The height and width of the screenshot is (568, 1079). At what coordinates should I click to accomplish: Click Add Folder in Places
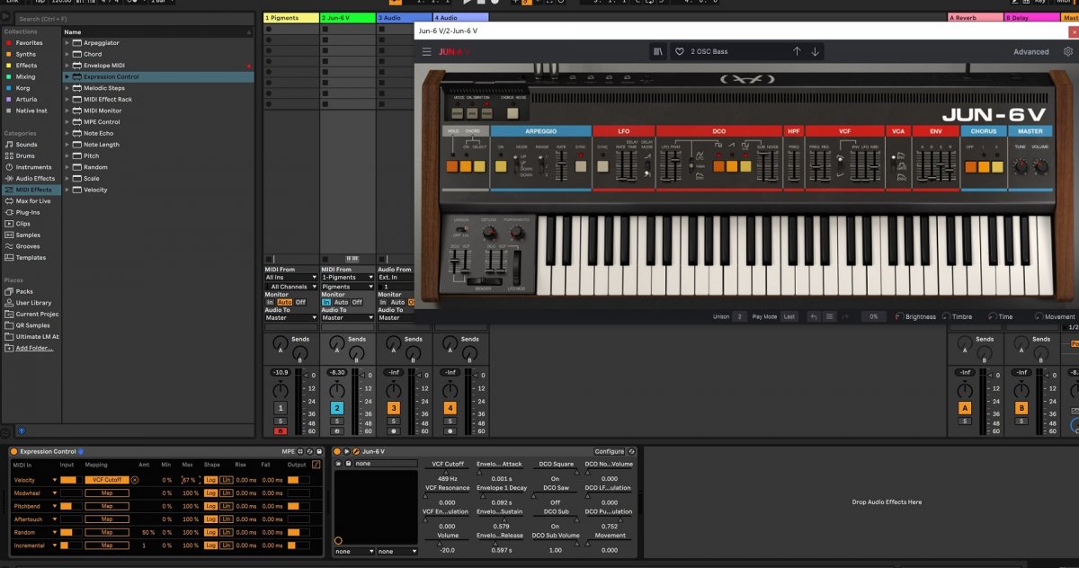pyautogui.click(x=33, y=348)
